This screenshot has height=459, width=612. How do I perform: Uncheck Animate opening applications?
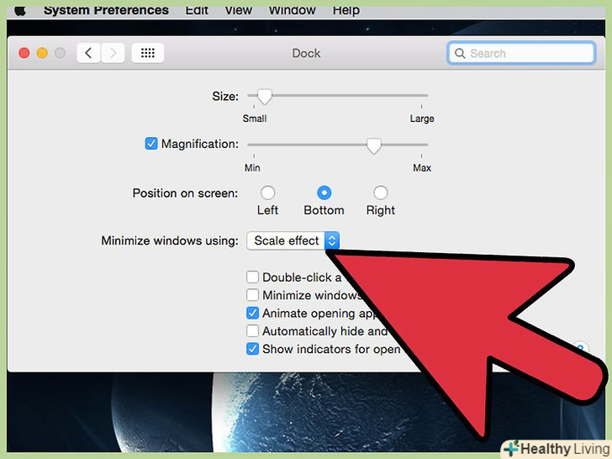pos(252,313)
